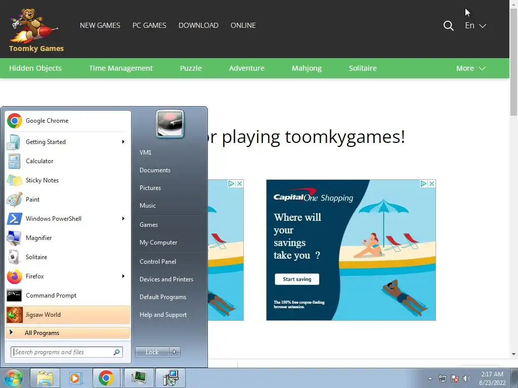The width and height of the screenshot is (518, 388).
Task: Click the network tray icon
Action: point(442,378)
